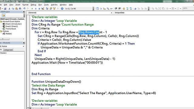Click the Undo arrow icon
This screenshot has height=109, width=194.
coord(24,8)
